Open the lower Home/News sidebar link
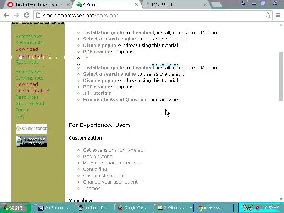The height and width of the screenshot is (213, 284). (29, 72)
